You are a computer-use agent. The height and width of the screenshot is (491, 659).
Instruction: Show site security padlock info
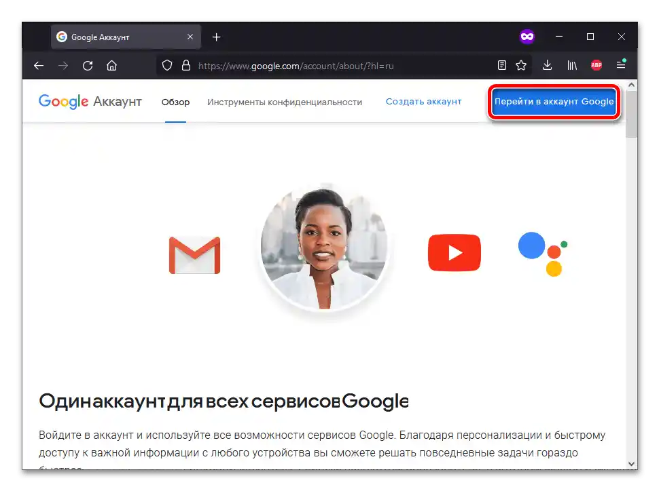186,66
